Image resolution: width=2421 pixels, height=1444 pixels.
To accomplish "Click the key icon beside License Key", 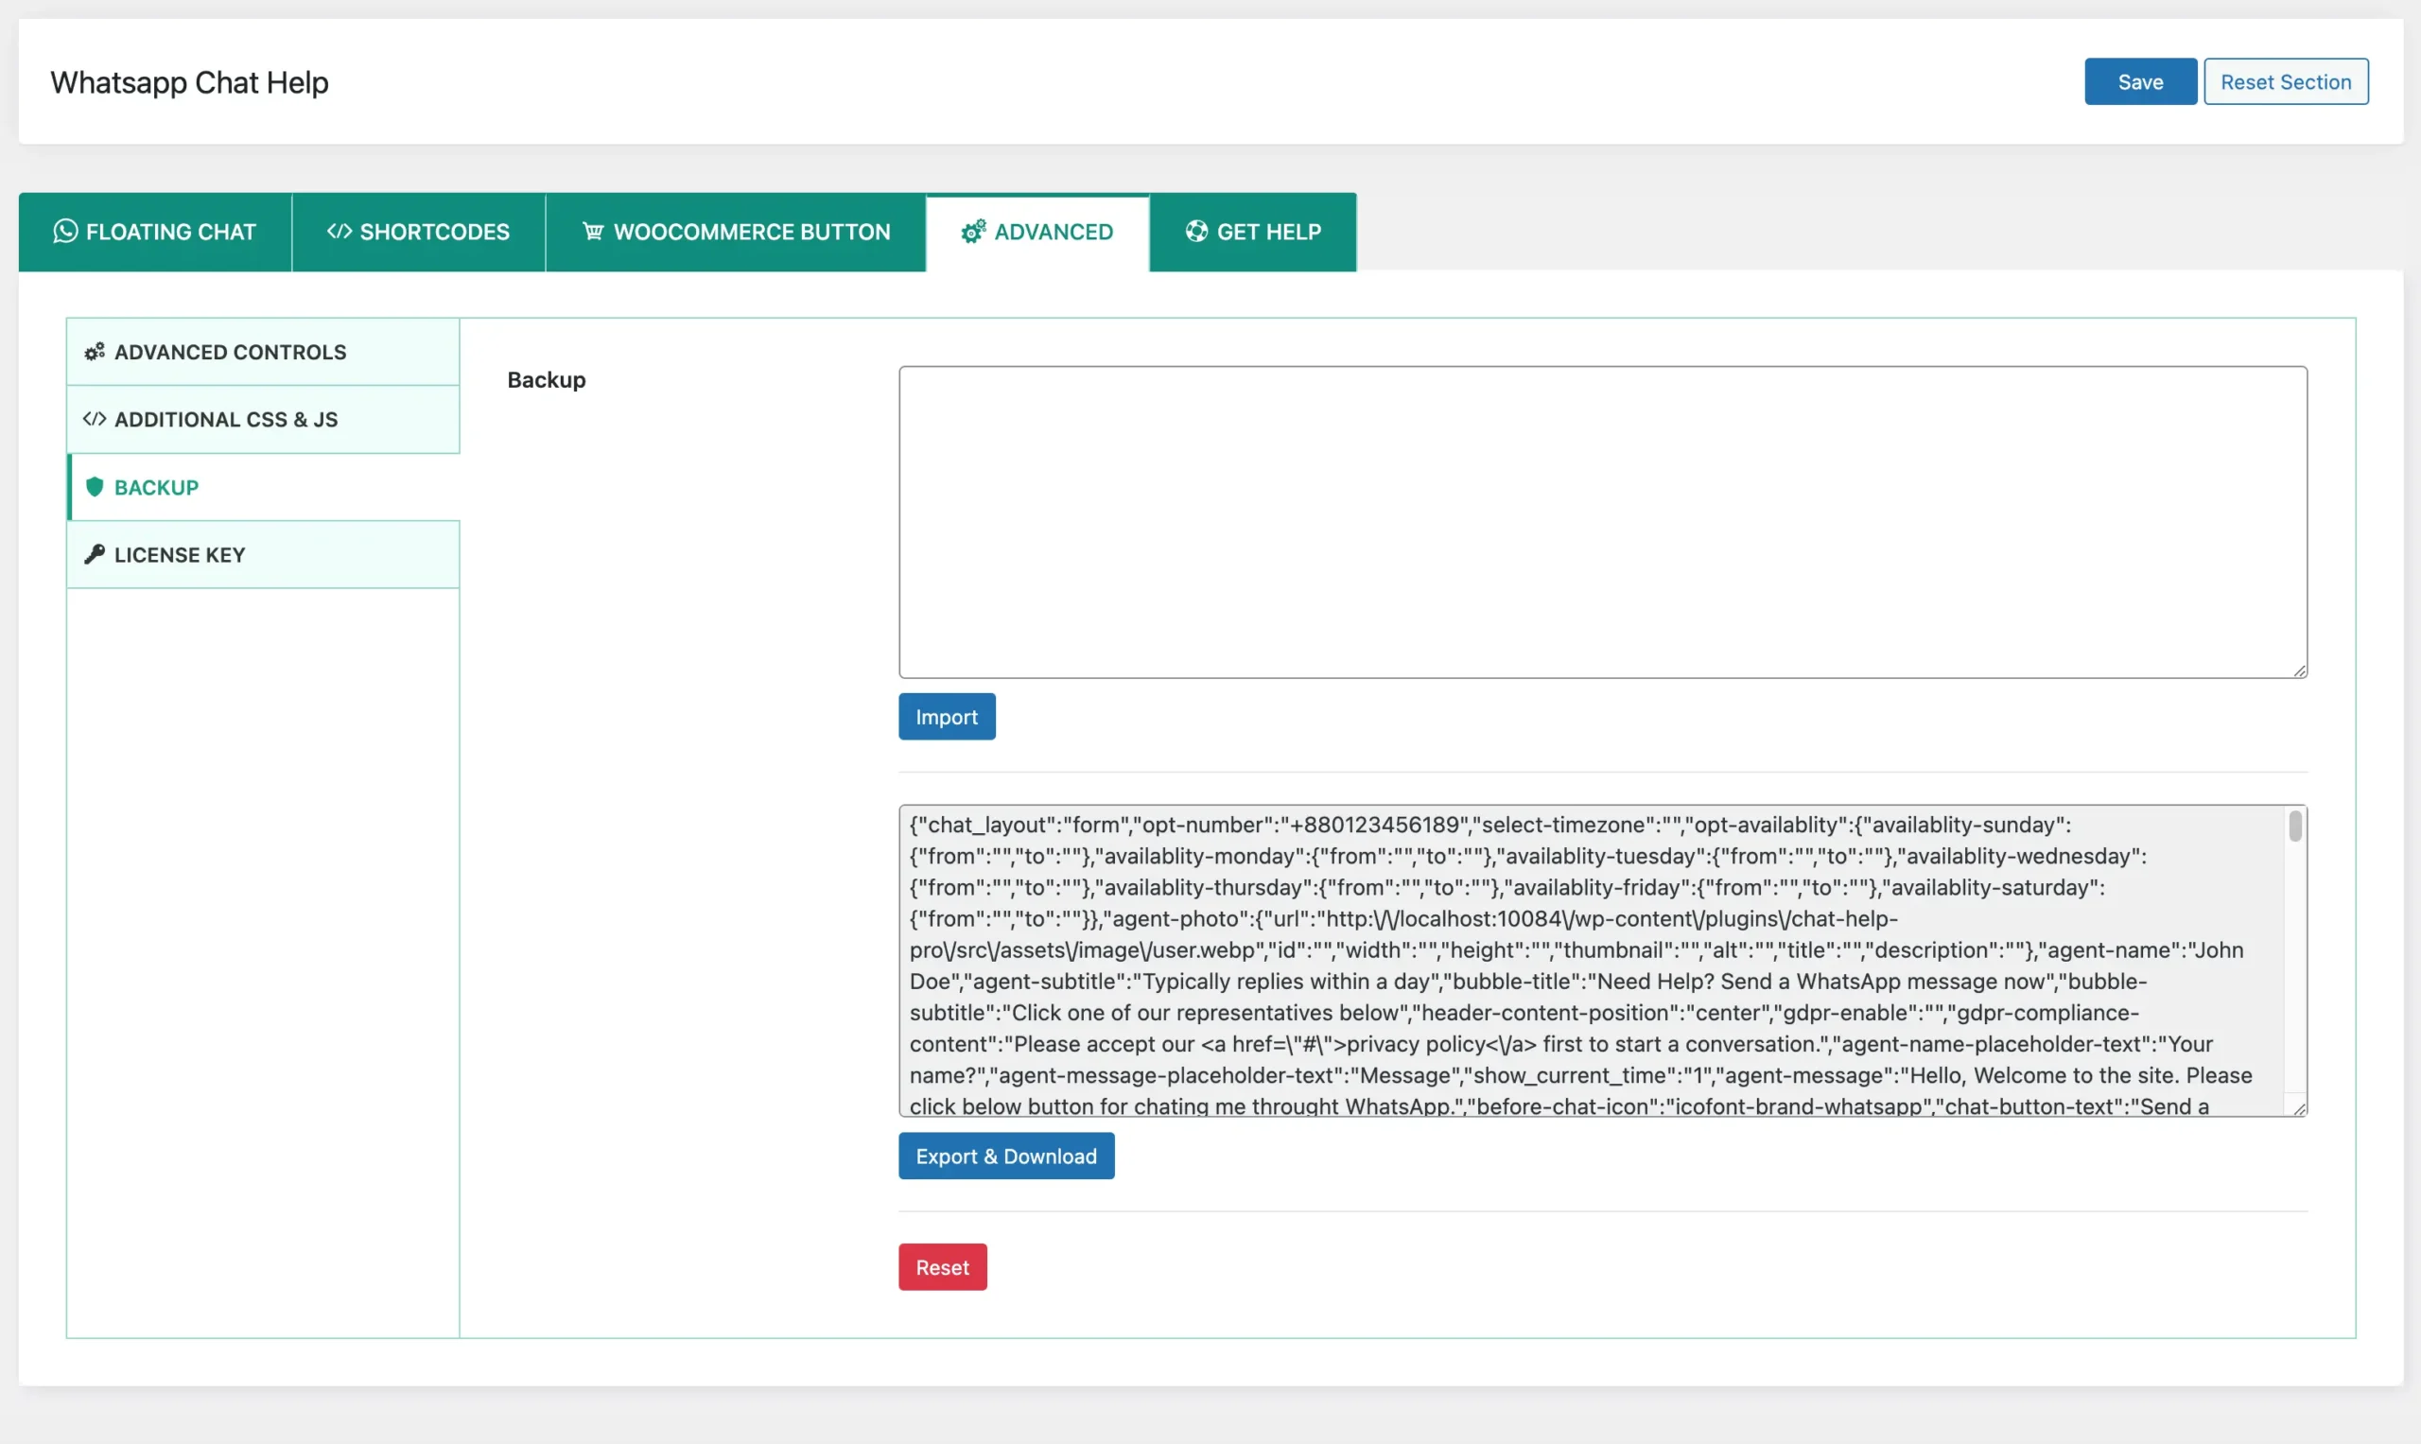I will (x=95, y=553).
